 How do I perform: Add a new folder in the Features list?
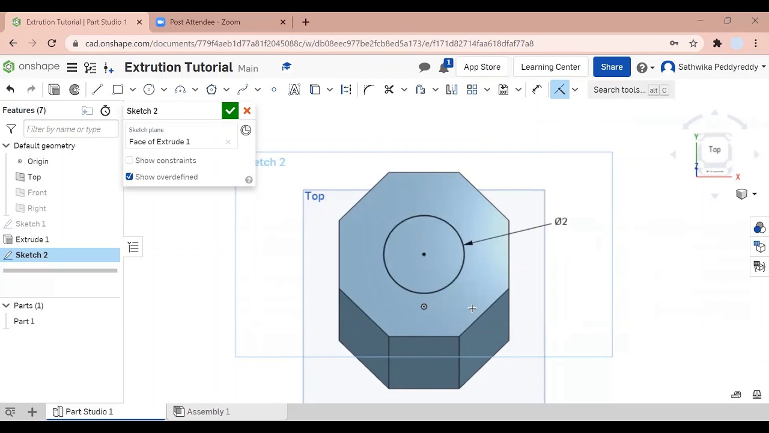coord(87,111)
